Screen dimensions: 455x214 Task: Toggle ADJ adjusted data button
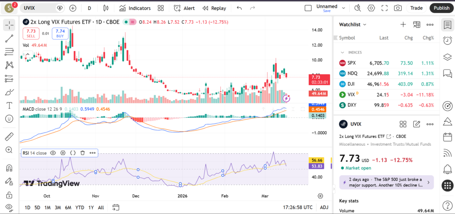point(324,207)
